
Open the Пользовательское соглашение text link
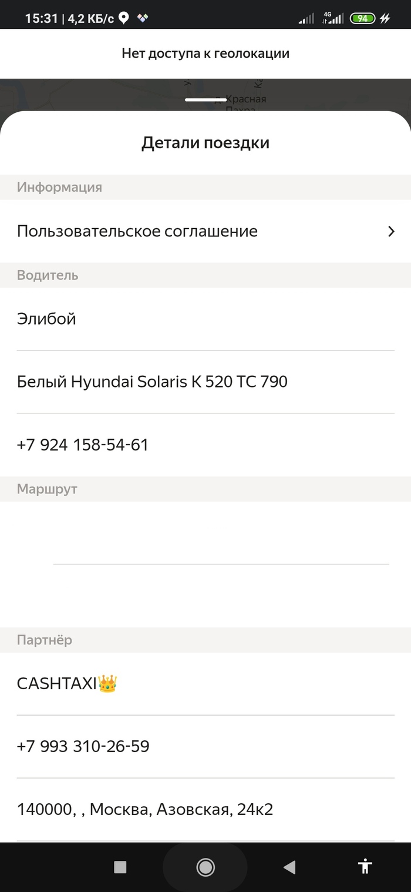(x=137, y=231)
